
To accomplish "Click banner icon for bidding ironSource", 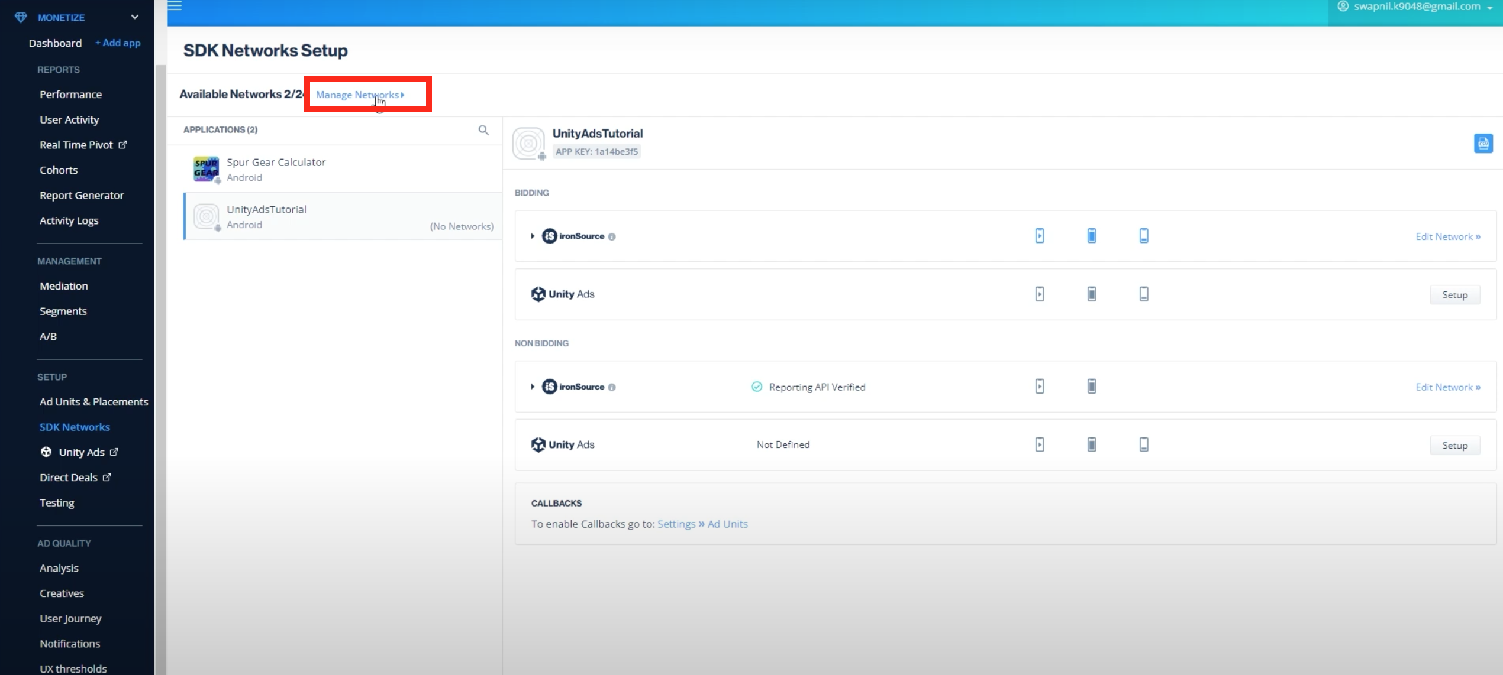I will (1144, 236).
